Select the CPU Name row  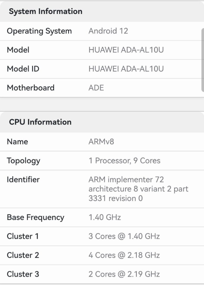(x=102, y=142)
